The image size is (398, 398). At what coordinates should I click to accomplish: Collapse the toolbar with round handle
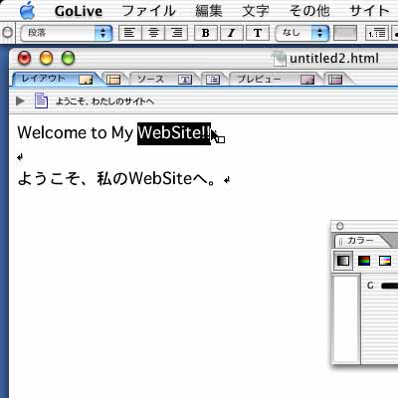(7, 33)
